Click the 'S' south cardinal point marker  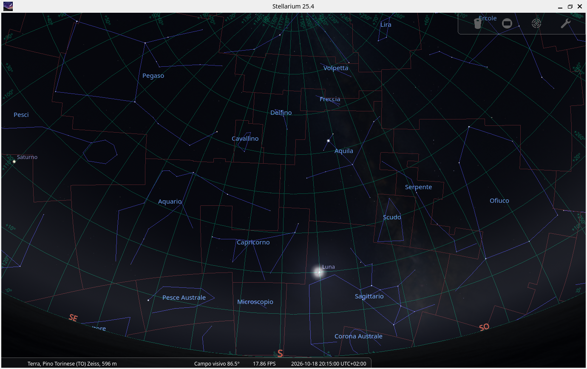280,353
